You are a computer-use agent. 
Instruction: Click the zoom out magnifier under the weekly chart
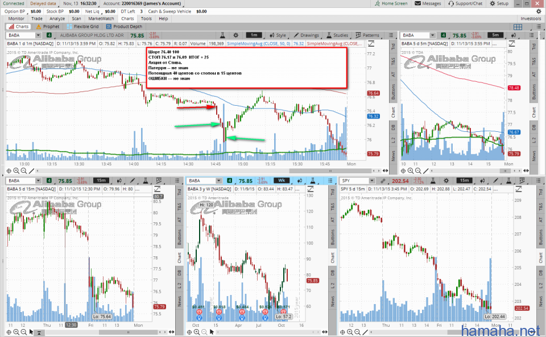(204, 332)
